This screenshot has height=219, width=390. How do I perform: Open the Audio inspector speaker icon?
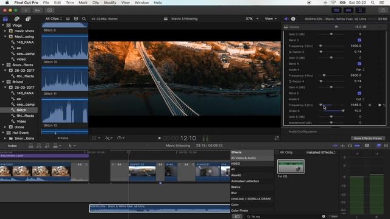tap(286, 19)
